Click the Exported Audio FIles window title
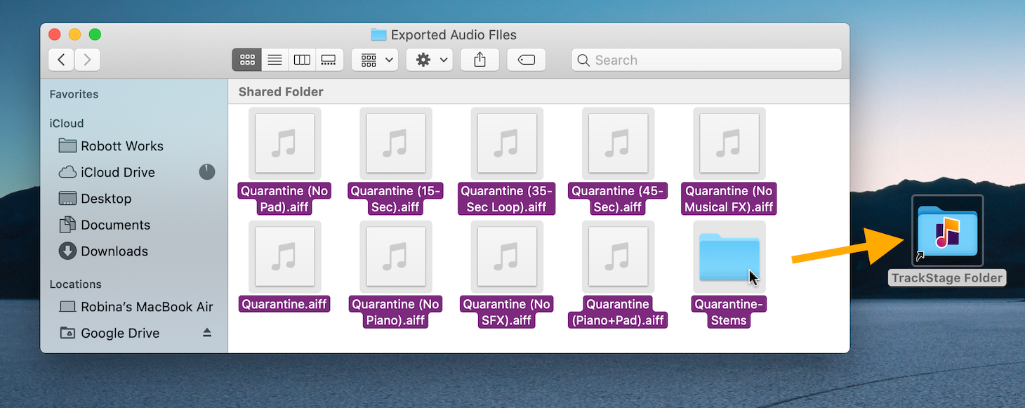Image resolution: width=1025 pixels, height=408 pixels. pyautogui.click(x=454, y=34)
